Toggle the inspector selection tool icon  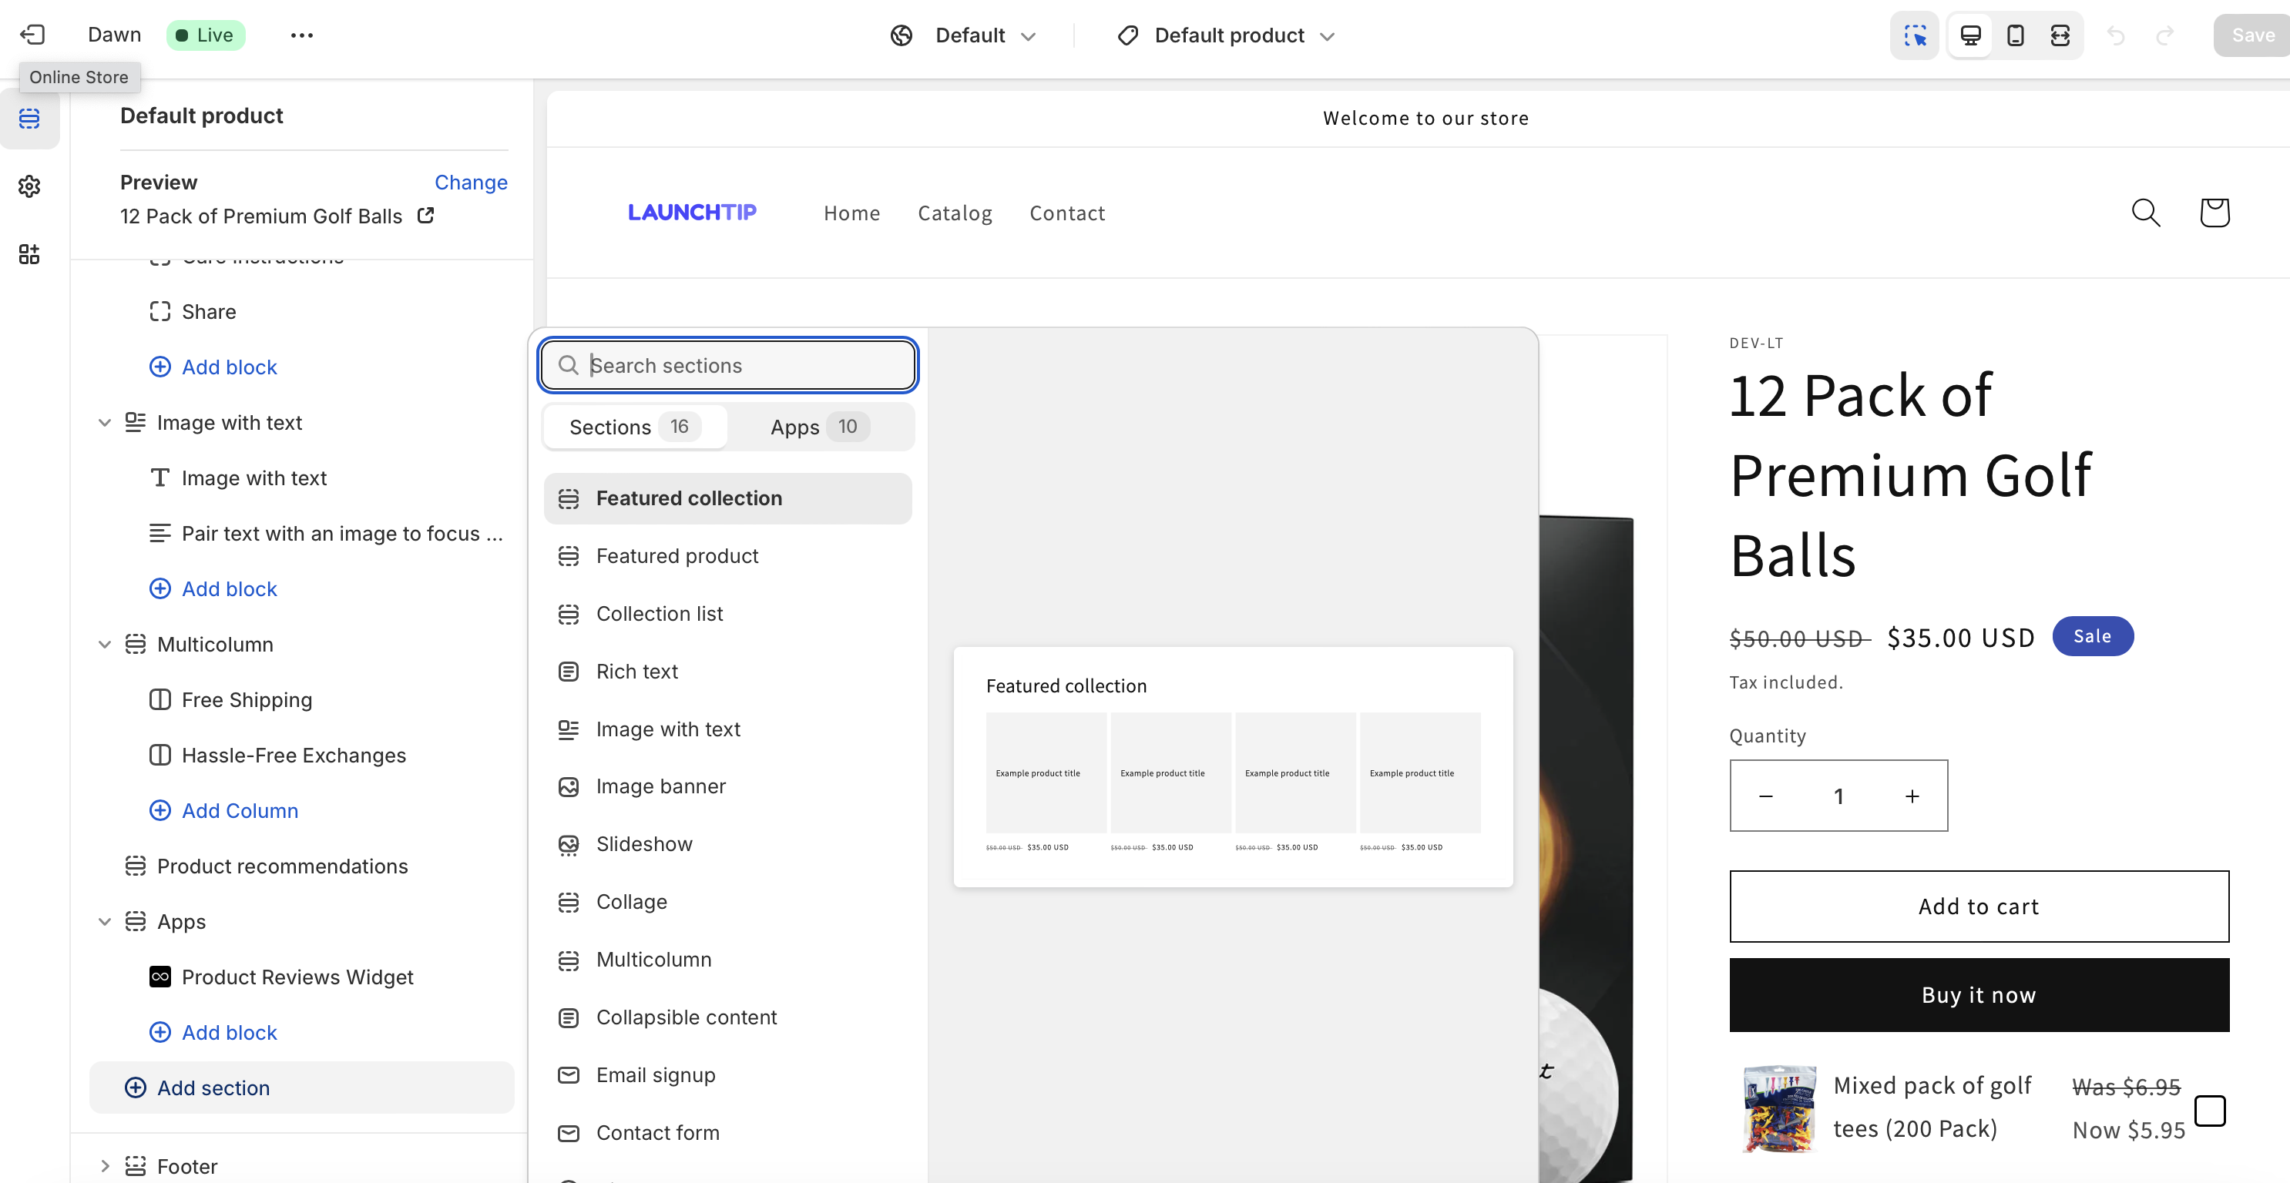pos(1914,35)
